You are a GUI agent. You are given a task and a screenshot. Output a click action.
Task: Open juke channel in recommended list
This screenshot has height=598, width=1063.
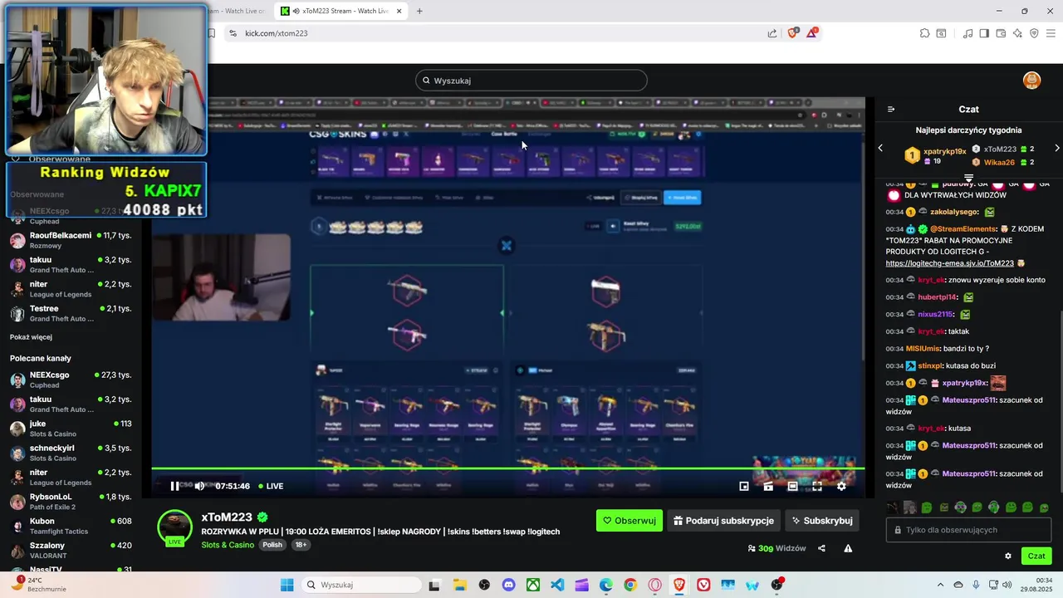pos(71,429)
